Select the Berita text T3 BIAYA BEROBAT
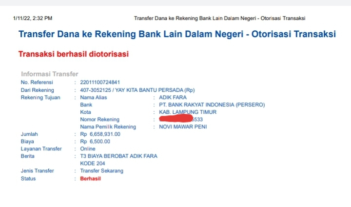 (104, 156)
